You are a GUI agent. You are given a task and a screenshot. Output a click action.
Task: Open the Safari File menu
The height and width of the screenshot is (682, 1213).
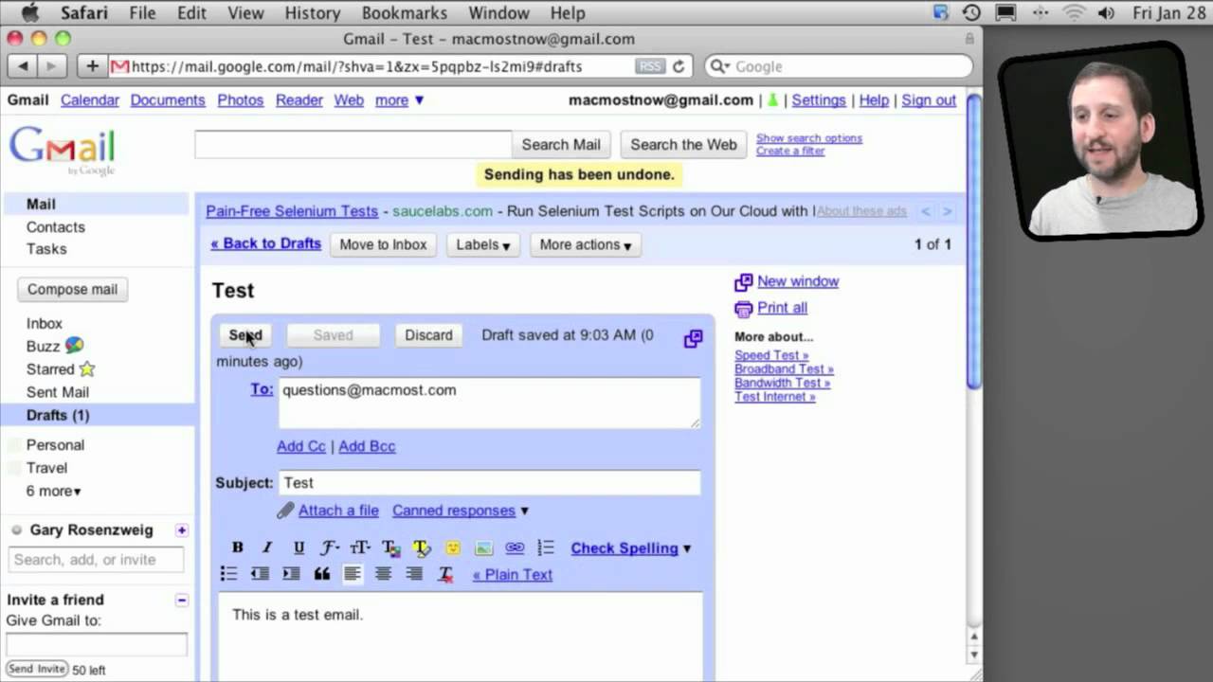pyautogui.click(x=142, y=13)
